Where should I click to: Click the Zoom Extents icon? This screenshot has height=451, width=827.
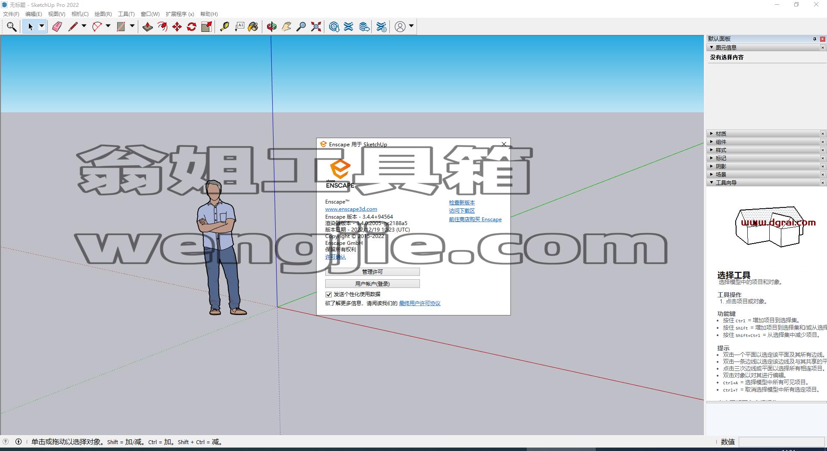316,27
